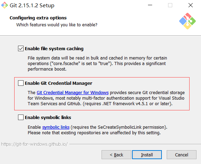Click the Git logo in title bar
The image size is (201, 164).
coord(5,5)
